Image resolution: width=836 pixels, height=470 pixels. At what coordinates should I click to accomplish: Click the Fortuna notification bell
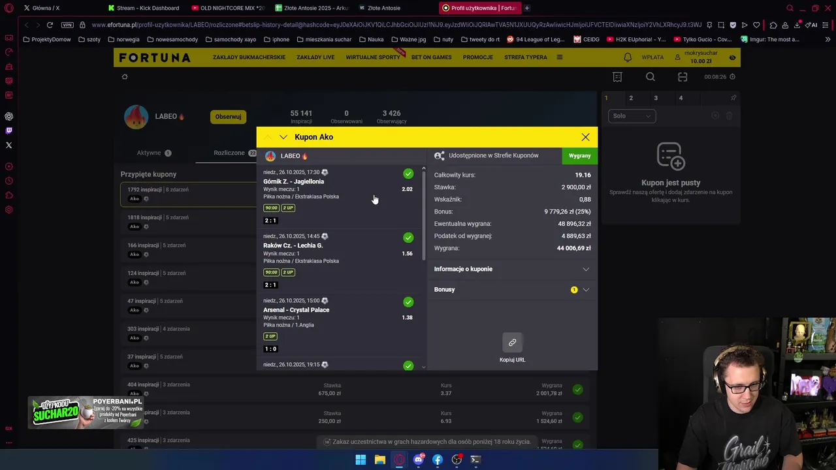[x=628, y=57]
